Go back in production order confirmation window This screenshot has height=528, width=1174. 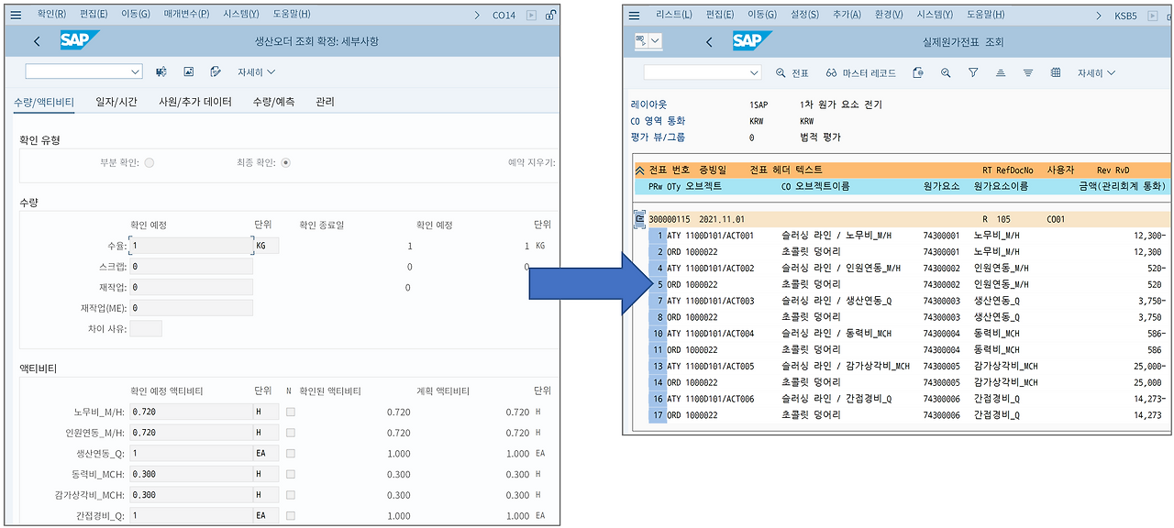pos(37,41)
